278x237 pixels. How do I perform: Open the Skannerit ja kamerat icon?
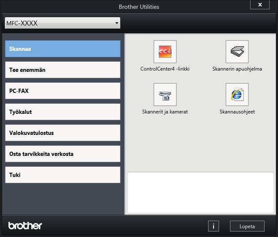point(165,95)
